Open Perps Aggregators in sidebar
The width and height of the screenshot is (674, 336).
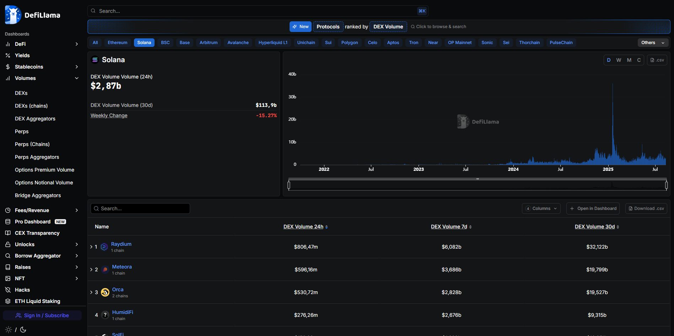pyautogui.click(x=37, y=157)
